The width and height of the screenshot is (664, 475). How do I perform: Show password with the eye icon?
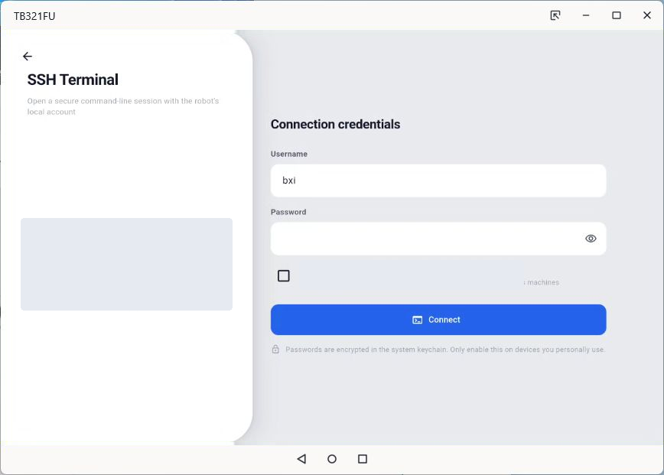(591, 239)
